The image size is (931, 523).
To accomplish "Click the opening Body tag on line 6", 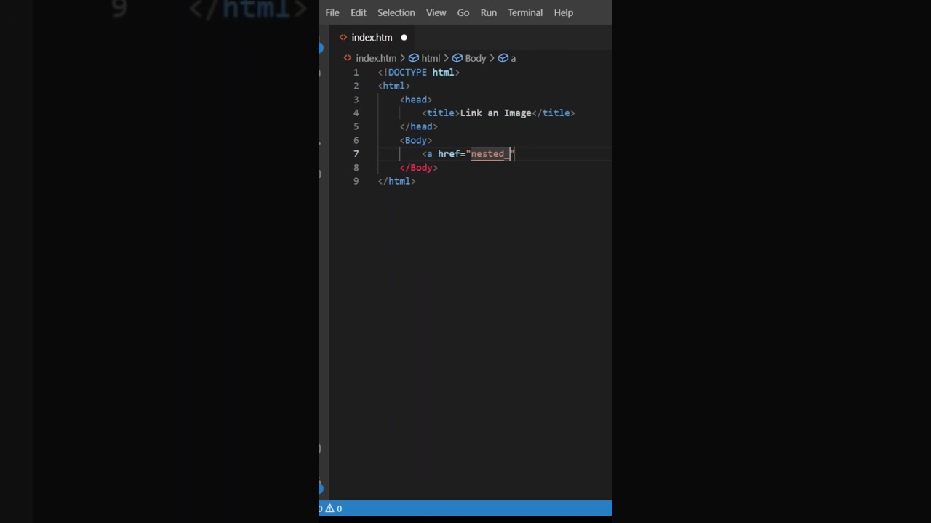I will (x=416, y=140).
